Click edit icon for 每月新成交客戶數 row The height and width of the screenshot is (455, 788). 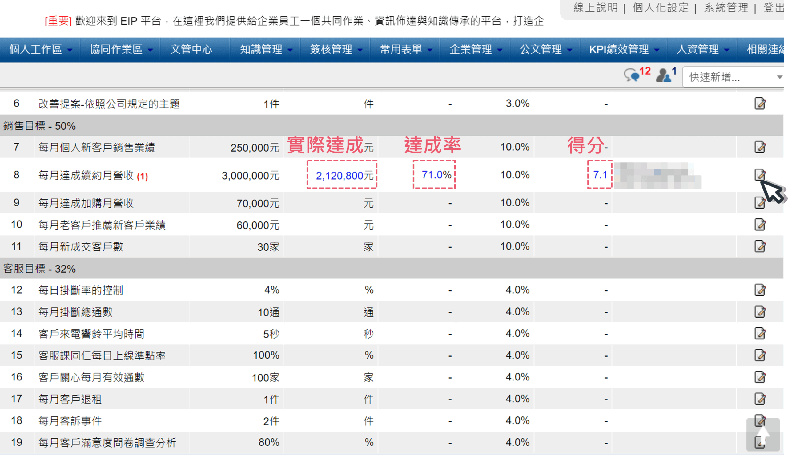click(760, 246)
